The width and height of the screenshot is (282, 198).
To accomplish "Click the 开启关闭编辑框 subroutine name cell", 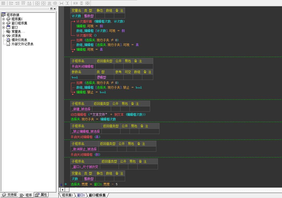I will tap(83, 67).
